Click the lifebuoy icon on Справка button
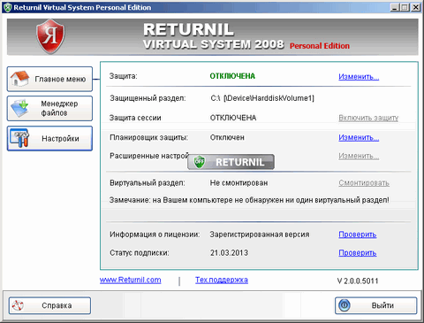Viewport: 424px width, 323px height. tap(18, 305)
